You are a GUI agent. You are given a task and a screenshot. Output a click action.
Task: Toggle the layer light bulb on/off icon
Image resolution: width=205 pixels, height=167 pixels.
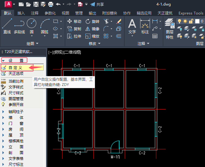tap(179, 21)
